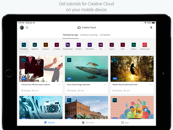Open "Focus-based image selections" title
The height and width of the screenshot is (130, 173).
click(79, 84)
